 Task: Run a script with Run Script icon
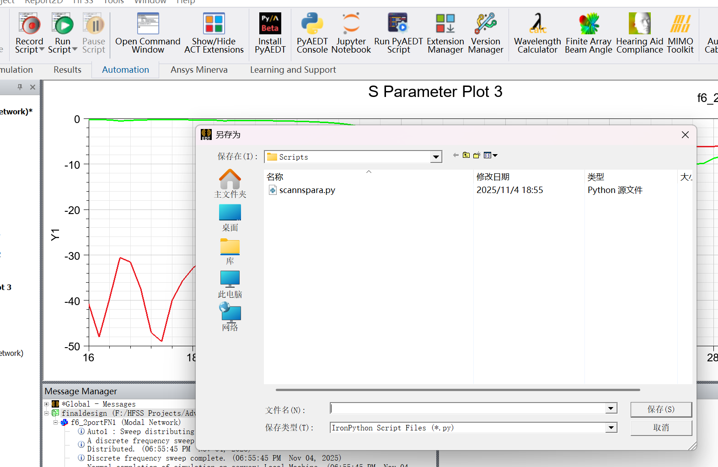click(63, 25)
